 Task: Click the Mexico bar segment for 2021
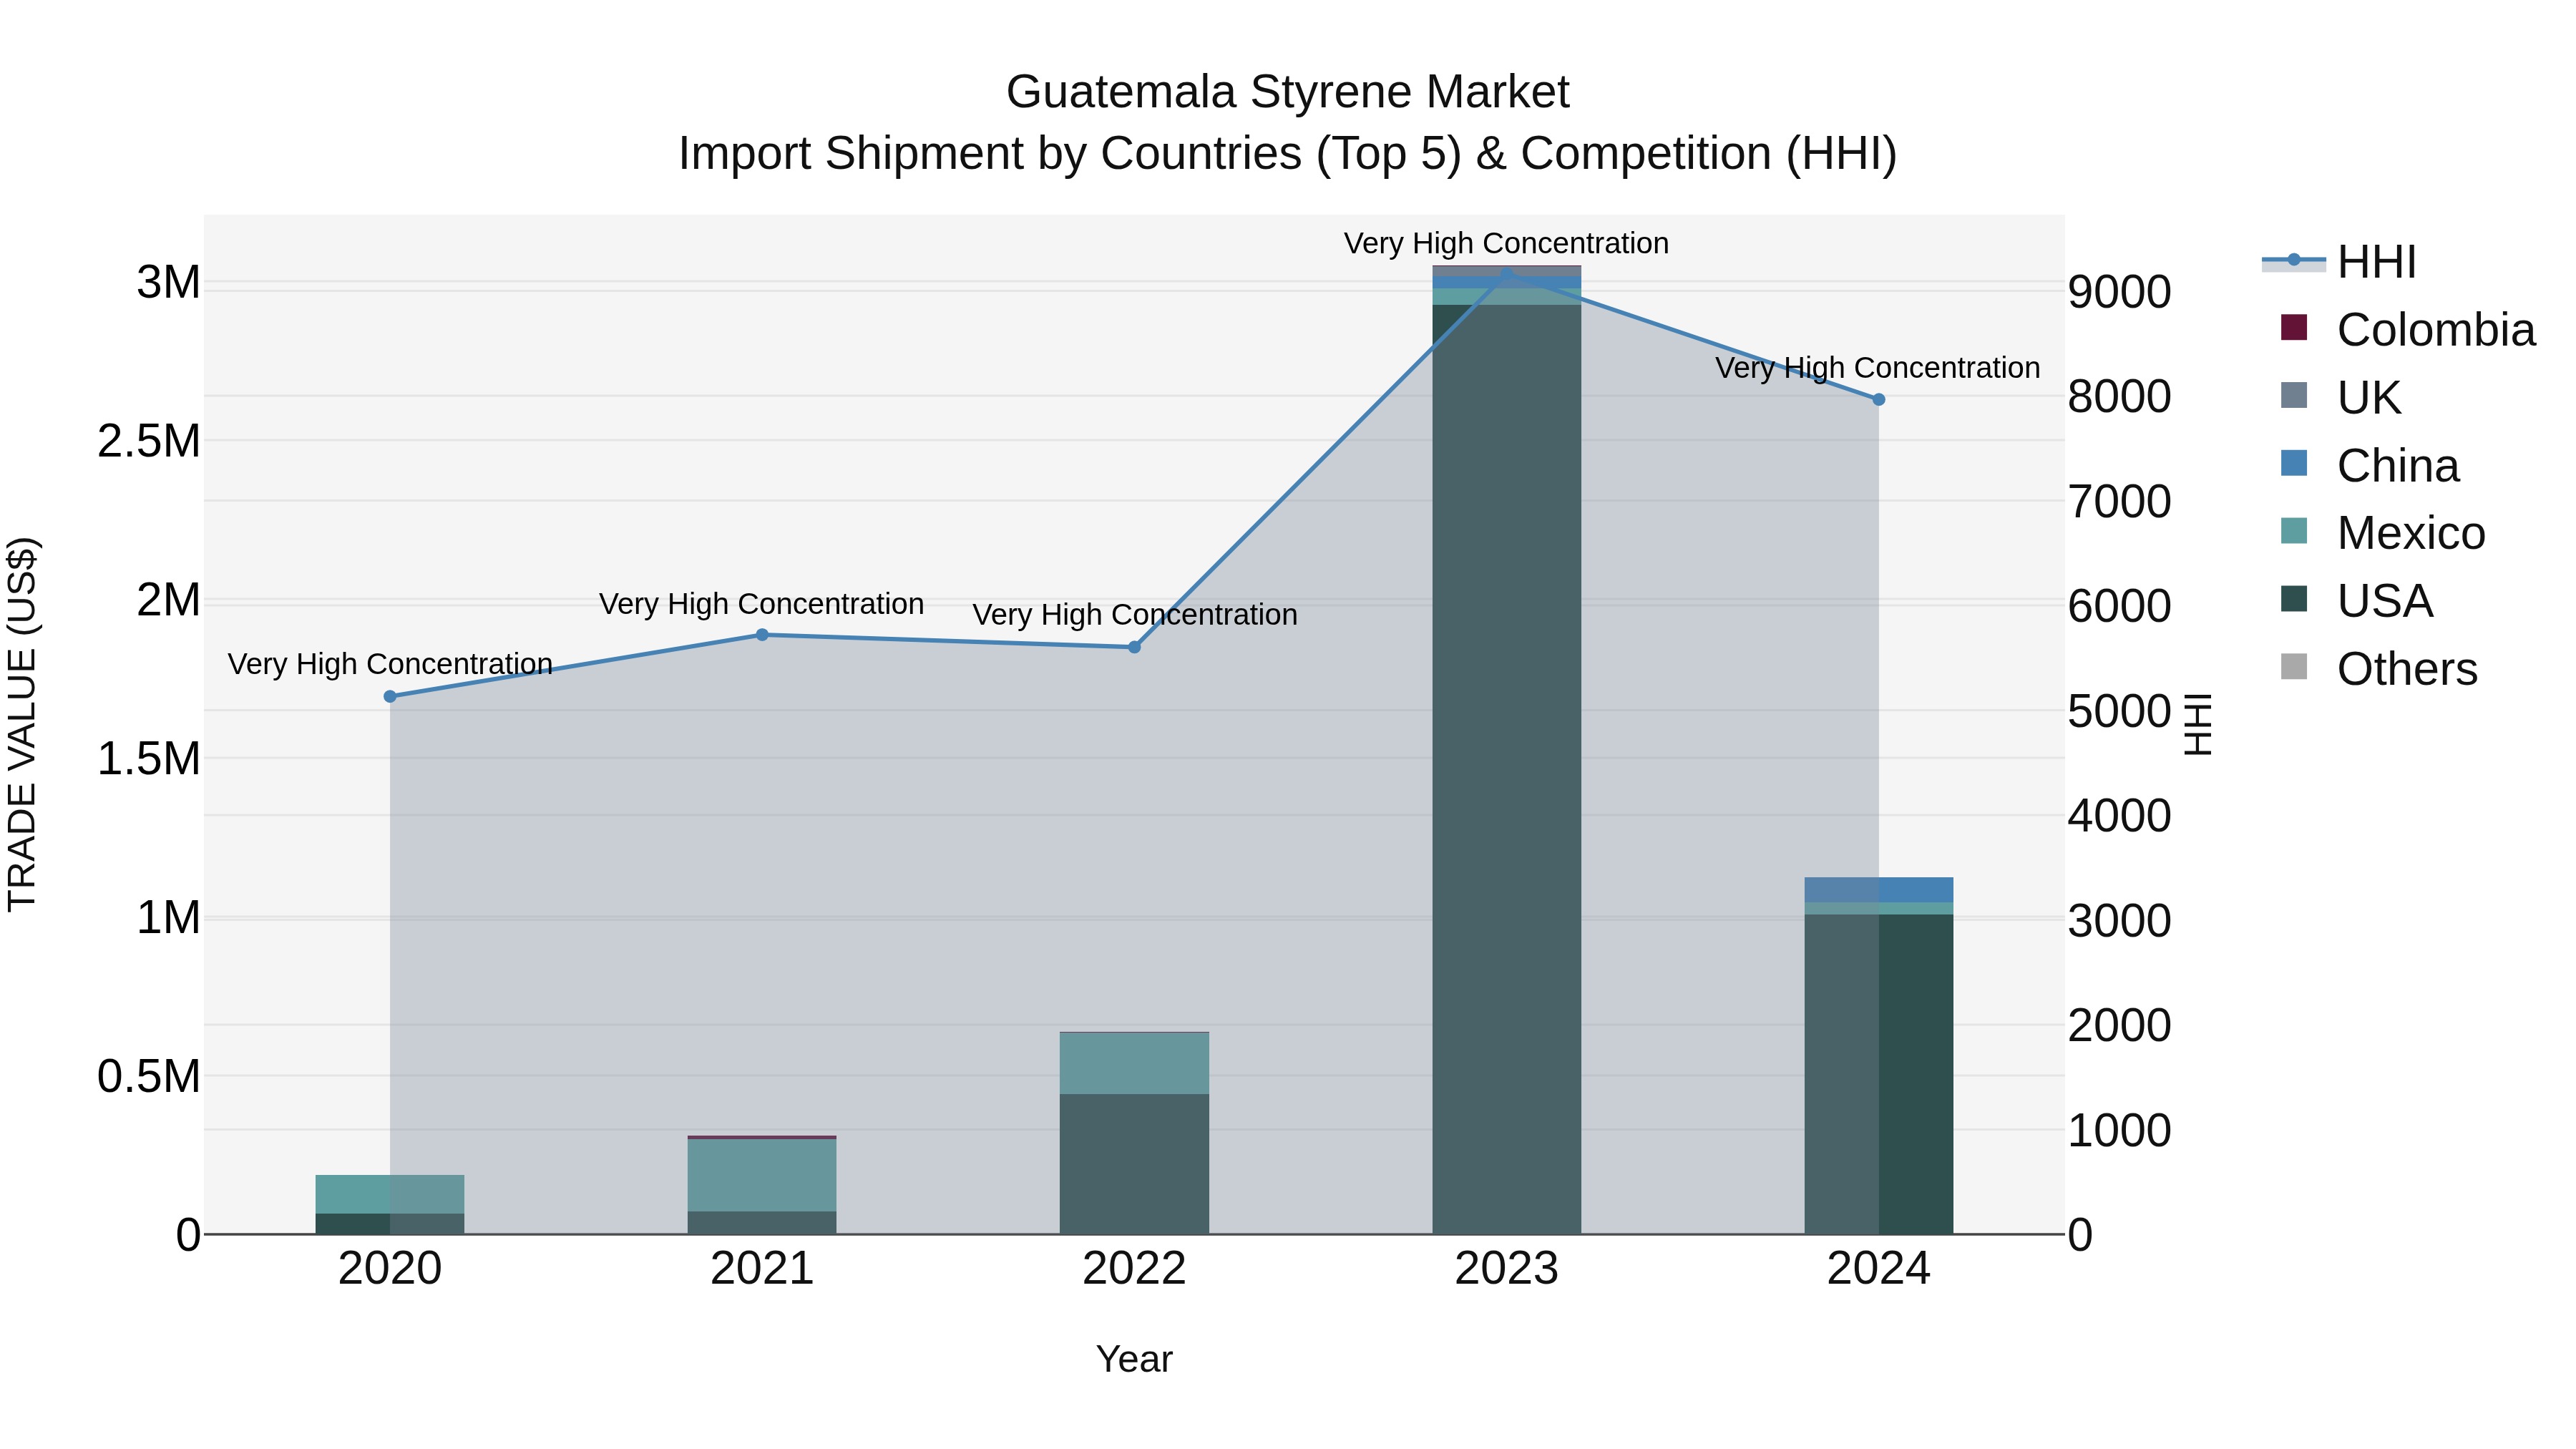[x=762, y=1175]
